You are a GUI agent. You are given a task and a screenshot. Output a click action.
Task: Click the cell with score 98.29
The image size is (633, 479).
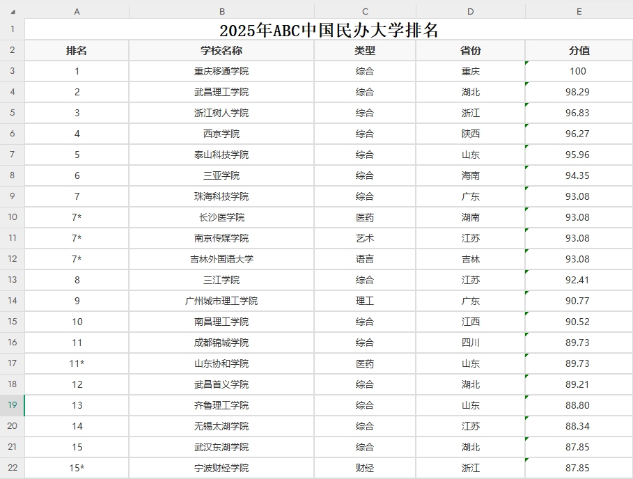click(579, 92)
